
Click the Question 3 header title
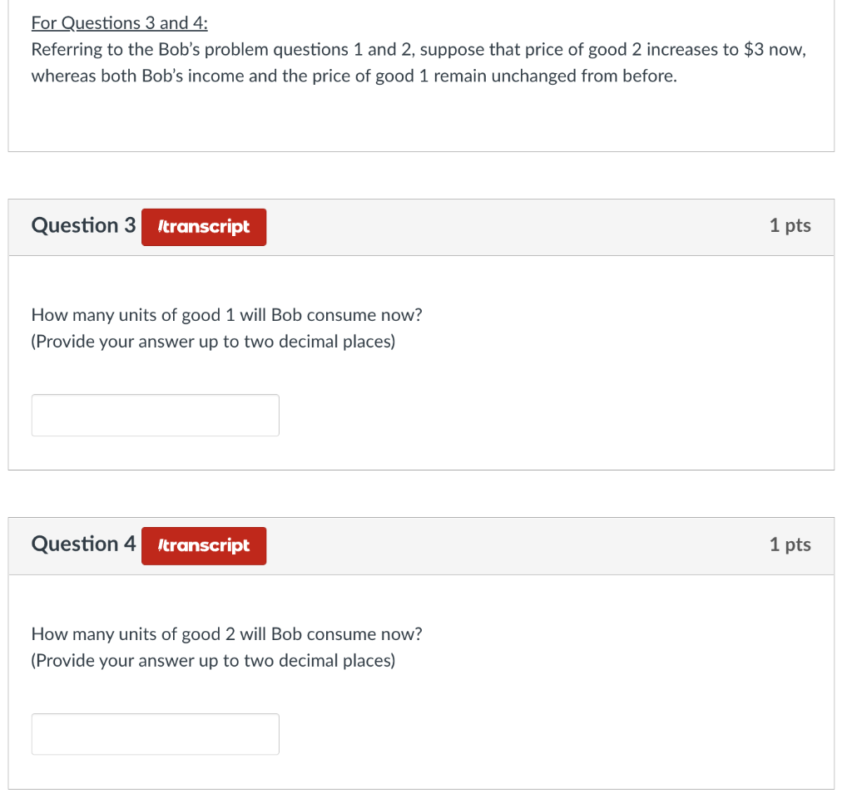[x=83, y=225]
